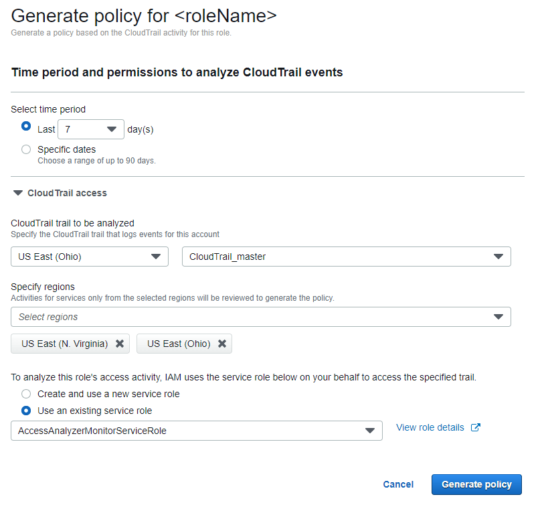Click the arrow on the CloudTrail_master dropdown

click(498, 256)
